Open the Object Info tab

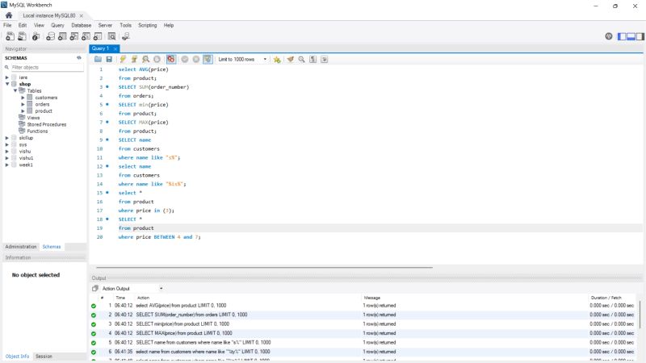[x=17, y=356]
